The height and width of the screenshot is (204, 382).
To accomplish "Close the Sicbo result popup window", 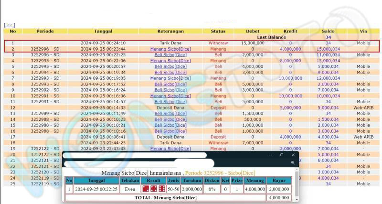I will (x=292, y=155).
